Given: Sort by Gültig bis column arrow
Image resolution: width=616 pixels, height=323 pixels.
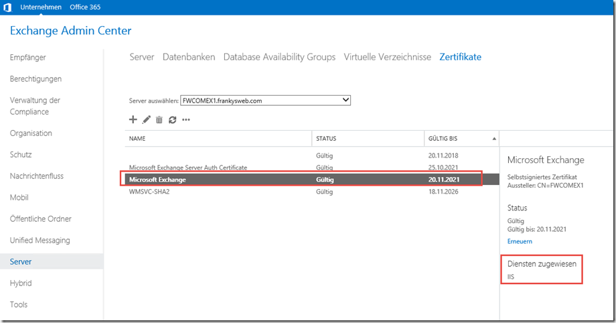Looking at the screenshot, I should [x=494, y=139].
